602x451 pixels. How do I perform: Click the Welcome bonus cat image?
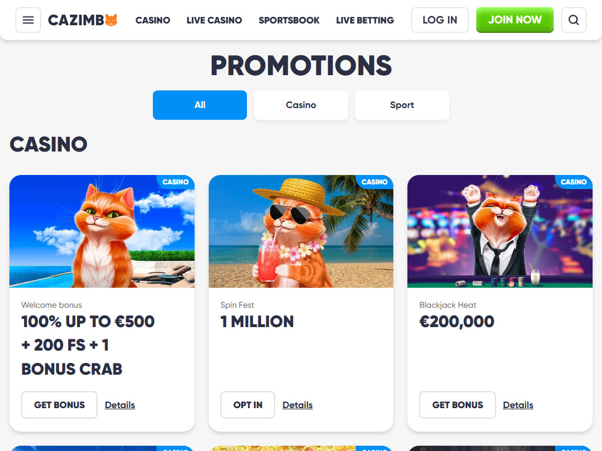(x=102, y=231)
